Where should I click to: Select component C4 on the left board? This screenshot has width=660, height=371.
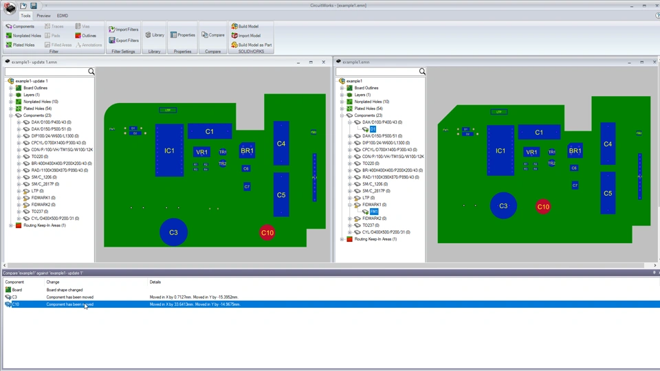click(281, 144)
